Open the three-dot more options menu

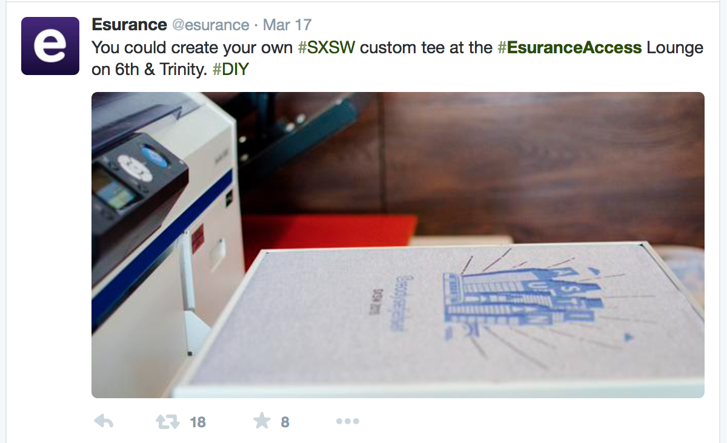pos(348,421)
